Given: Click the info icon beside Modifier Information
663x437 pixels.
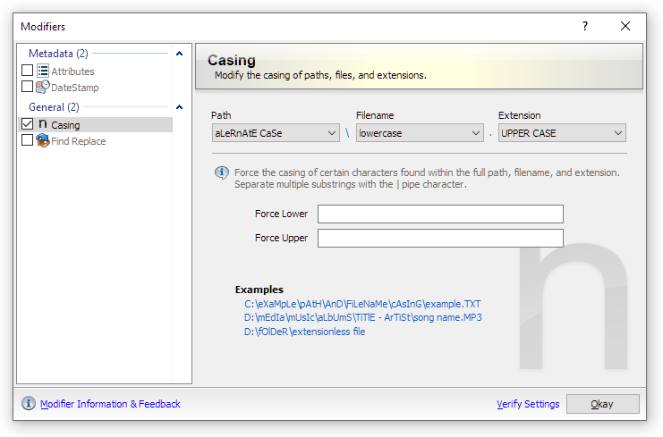Looking at the screenshot, I should click(x=29, y=404).
